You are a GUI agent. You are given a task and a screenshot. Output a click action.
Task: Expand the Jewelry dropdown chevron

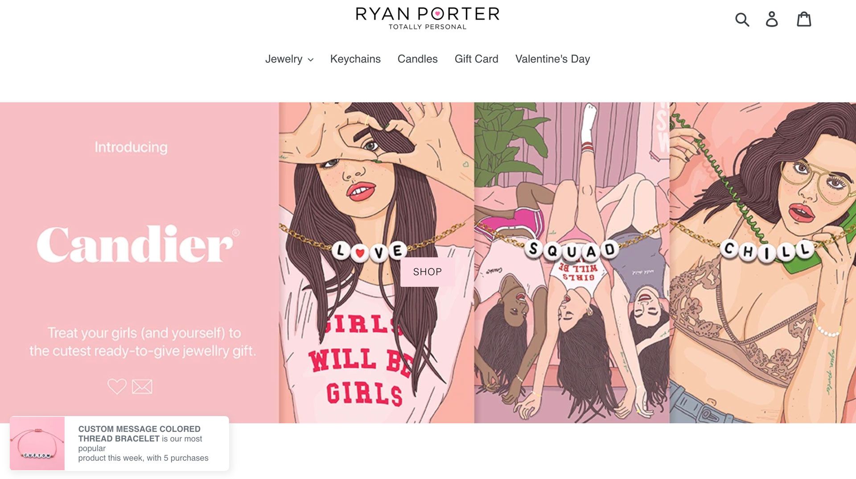(x=311, y=60)
